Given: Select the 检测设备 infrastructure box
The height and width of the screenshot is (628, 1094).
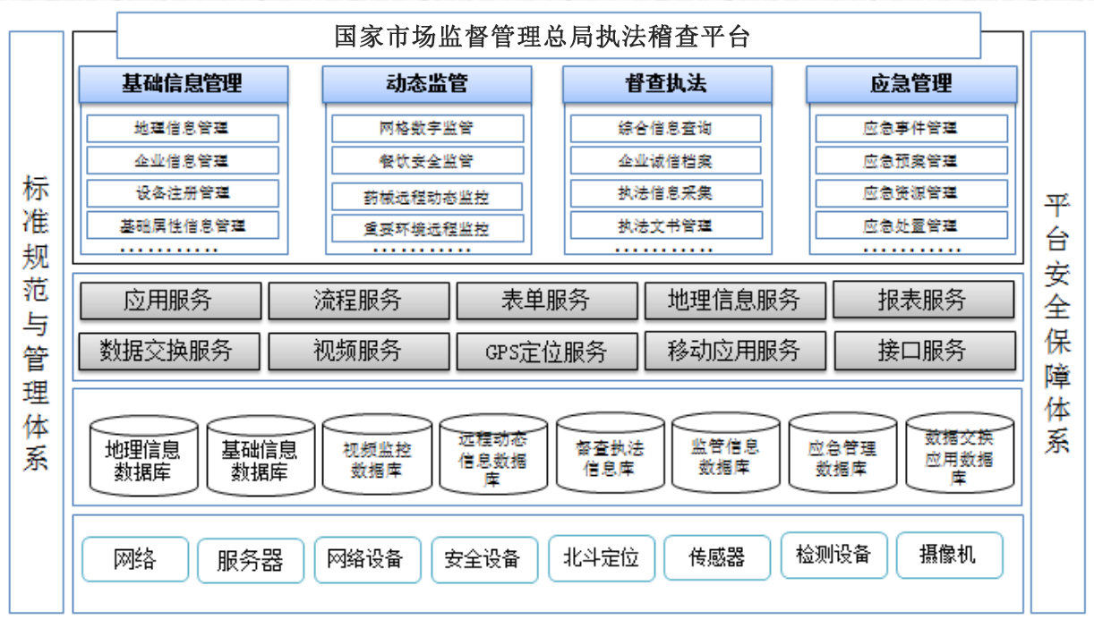Looking at the screenshot, I should click(x=834, y=556).
